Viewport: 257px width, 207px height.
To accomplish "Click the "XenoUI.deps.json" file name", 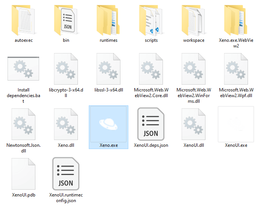I will click(x=151, y=145).
